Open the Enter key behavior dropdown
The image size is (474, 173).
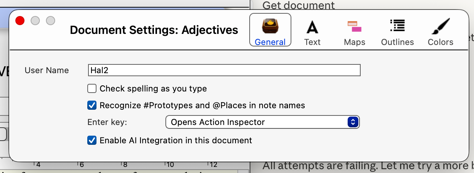pyautogui.click(x=257, y=122)
